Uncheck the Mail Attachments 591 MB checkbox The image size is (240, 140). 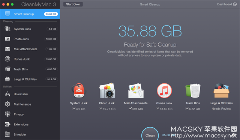[130, 108]
